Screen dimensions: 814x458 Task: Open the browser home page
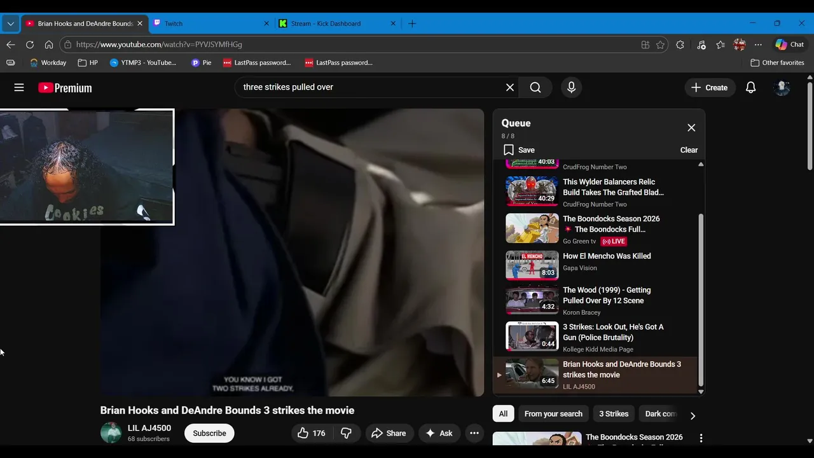click(x=49, y=45)
